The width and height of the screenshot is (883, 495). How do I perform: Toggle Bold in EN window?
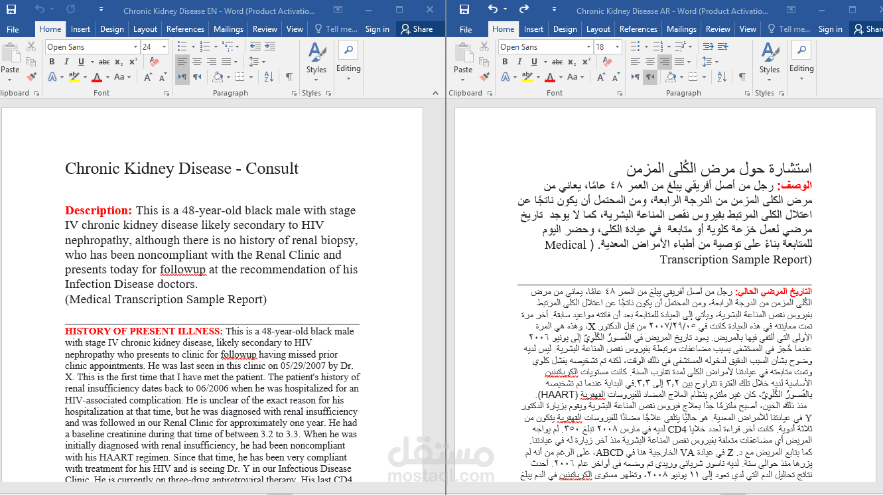(52, 62)
